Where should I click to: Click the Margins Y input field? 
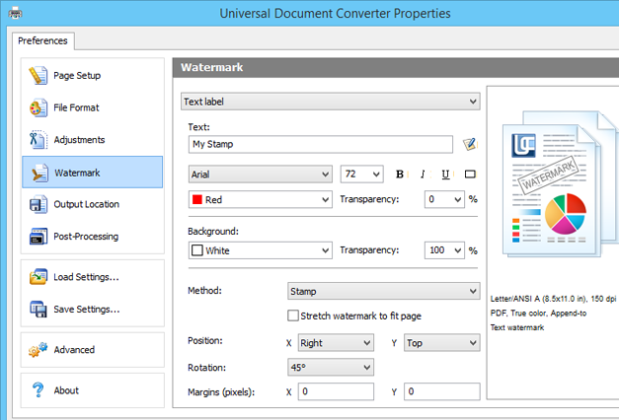point(441,391)
